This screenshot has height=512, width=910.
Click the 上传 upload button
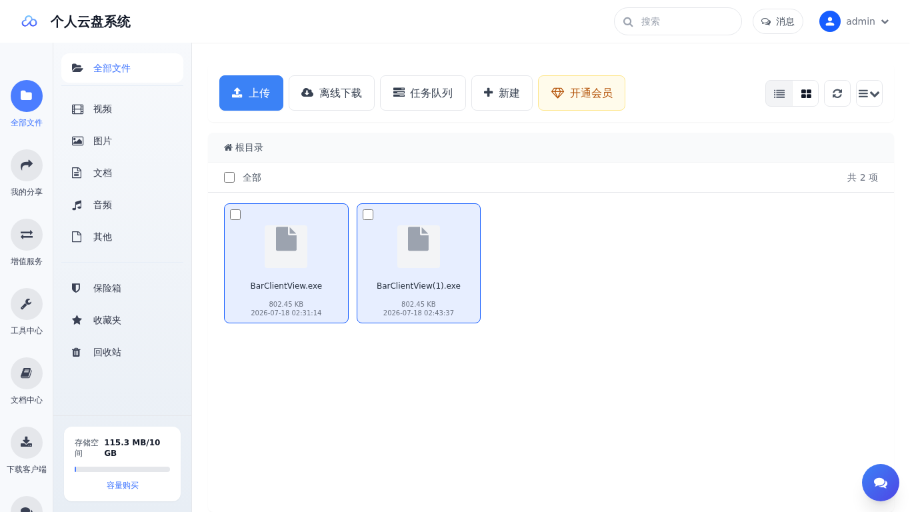tap(251, 93)
